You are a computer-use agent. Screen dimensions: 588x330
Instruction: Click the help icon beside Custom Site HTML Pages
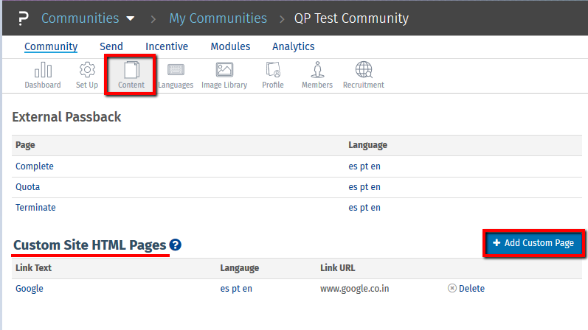coord(175,245)
